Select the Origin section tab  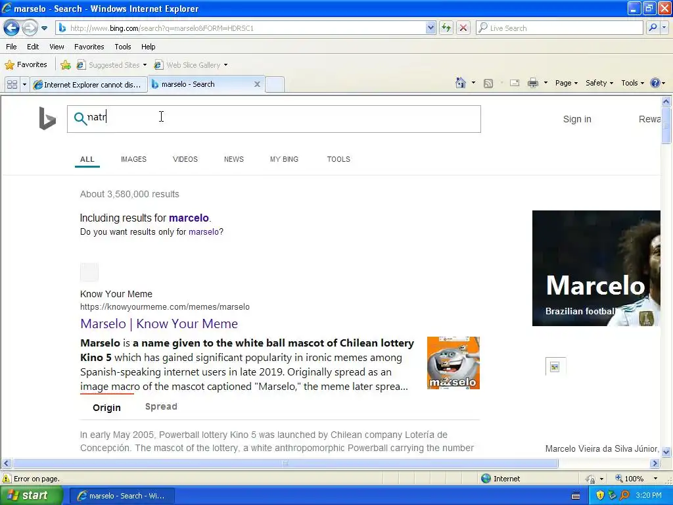tap(107, 408)
